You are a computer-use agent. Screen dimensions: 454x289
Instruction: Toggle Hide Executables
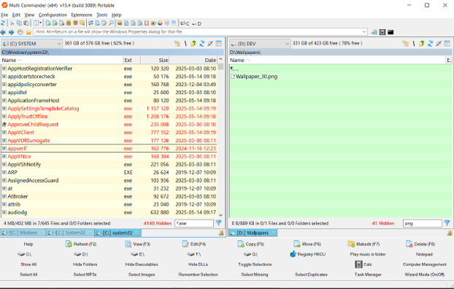click(x=142, y=264)
